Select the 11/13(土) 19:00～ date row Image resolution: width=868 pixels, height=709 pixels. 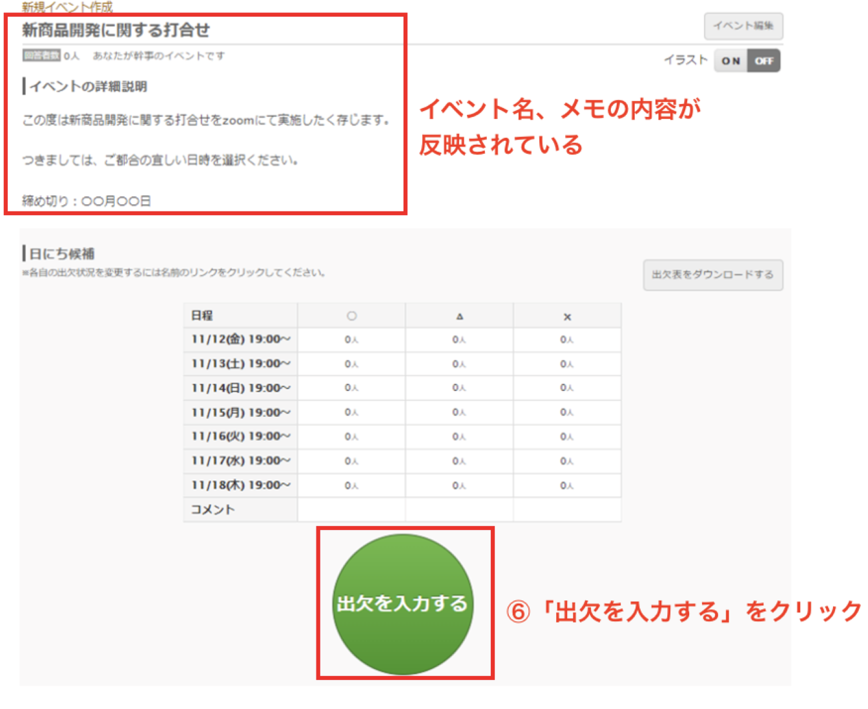[240, 364]
